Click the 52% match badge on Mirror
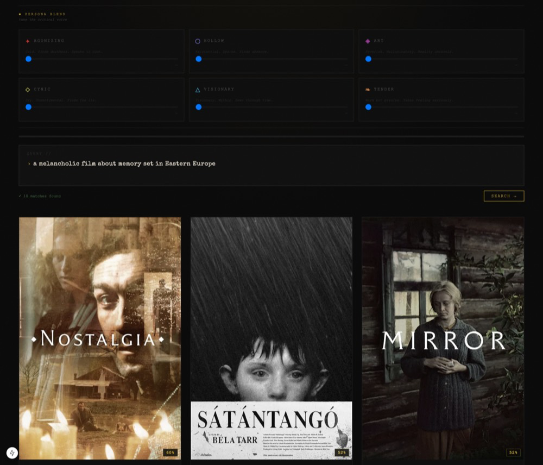The height and width of the screenshot is (465, 543). click(x=513, y=453)
